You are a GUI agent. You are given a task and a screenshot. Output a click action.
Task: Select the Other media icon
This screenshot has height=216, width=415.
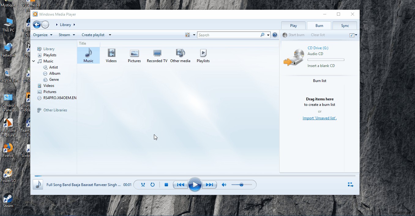point(180,55)
